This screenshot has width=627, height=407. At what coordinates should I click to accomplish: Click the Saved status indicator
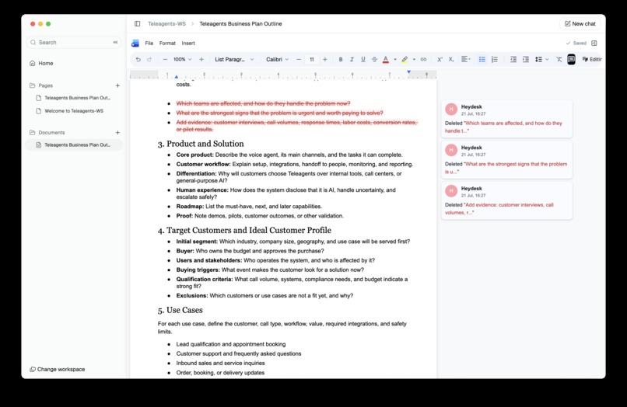[576, 43]
